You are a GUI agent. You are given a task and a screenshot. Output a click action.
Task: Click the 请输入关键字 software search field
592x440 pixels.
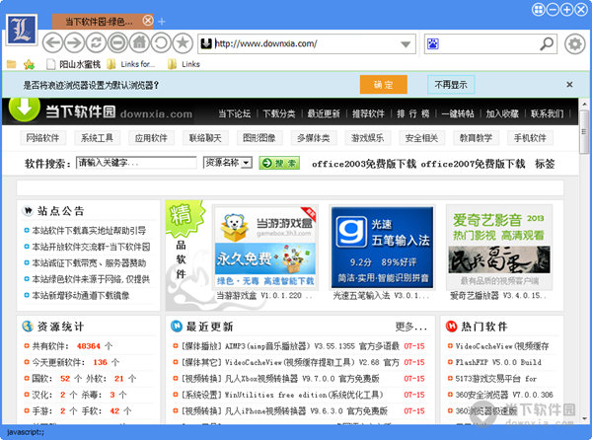point(136,163)
